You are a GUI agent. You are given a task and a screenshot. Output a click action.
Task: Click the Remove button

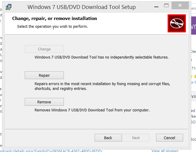(44, 102)
